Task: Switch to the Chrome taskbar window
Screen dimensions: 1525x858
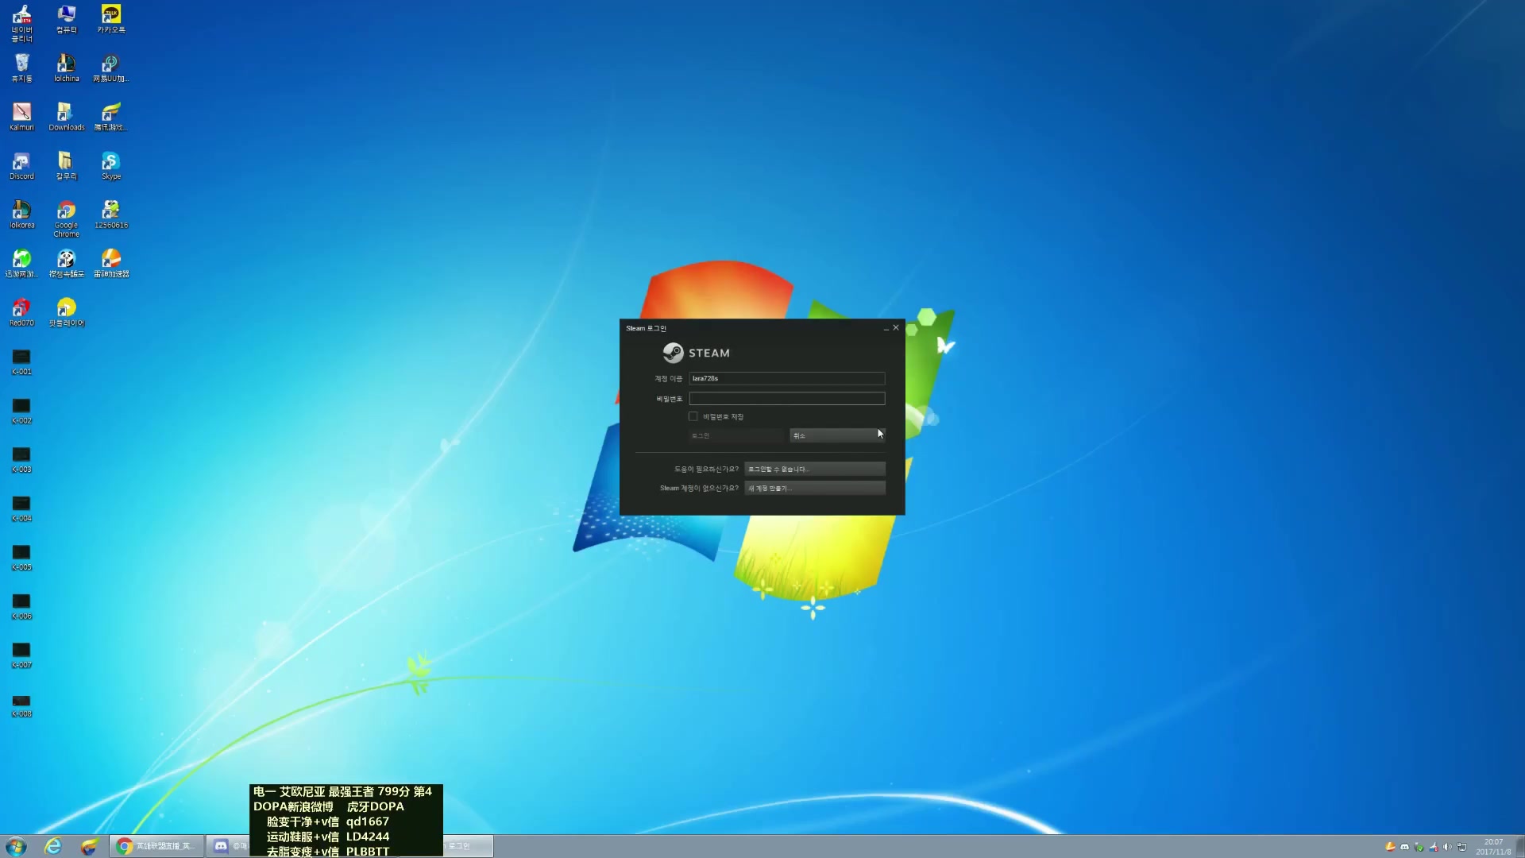Action: pos(156,846)
